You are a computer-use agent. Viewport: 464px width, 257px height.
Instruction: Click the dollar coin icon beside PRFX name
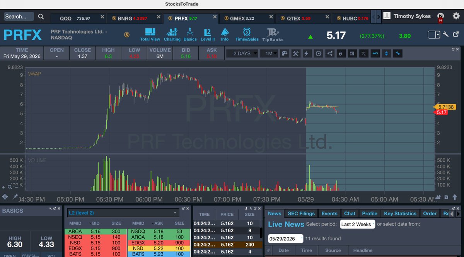pos(127,35)
